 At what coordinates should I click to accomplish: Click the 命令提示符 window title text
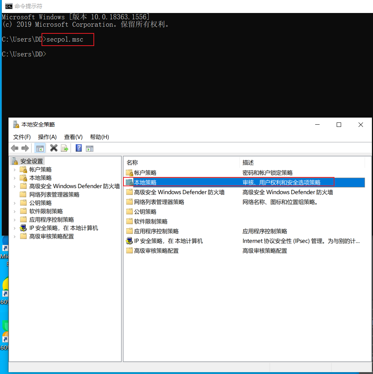click(x=28, y=6)
